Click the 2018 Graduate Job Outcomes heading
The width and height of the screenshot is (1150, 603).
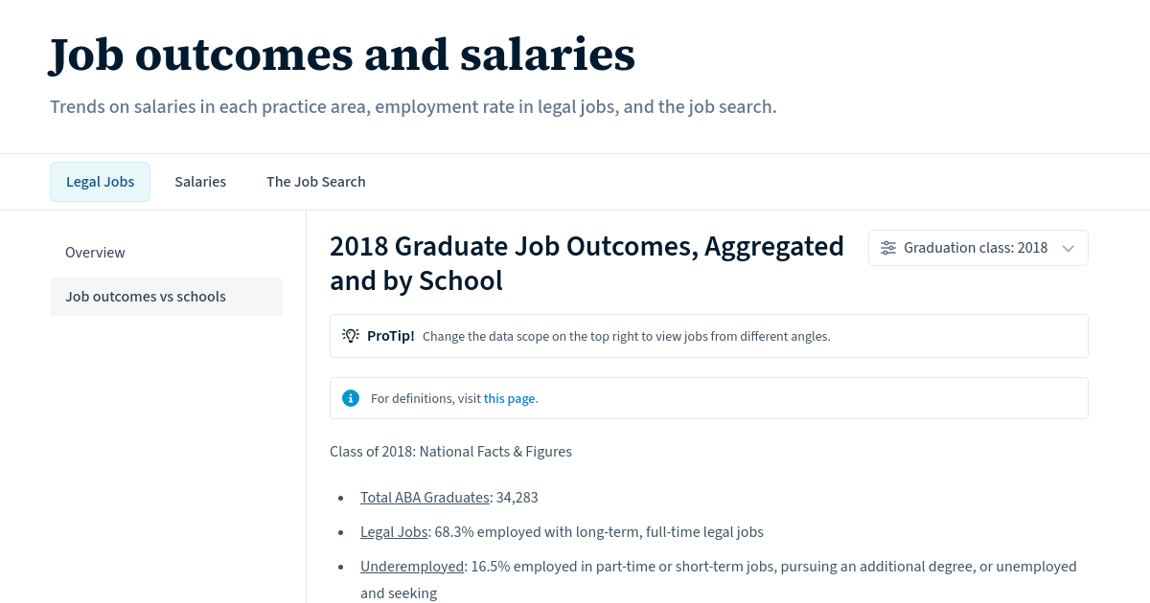[586, 263]
